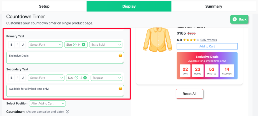Screen dimensions: 258x116
Task: Click the Available for a limited time input
Action: click(65, 91)
